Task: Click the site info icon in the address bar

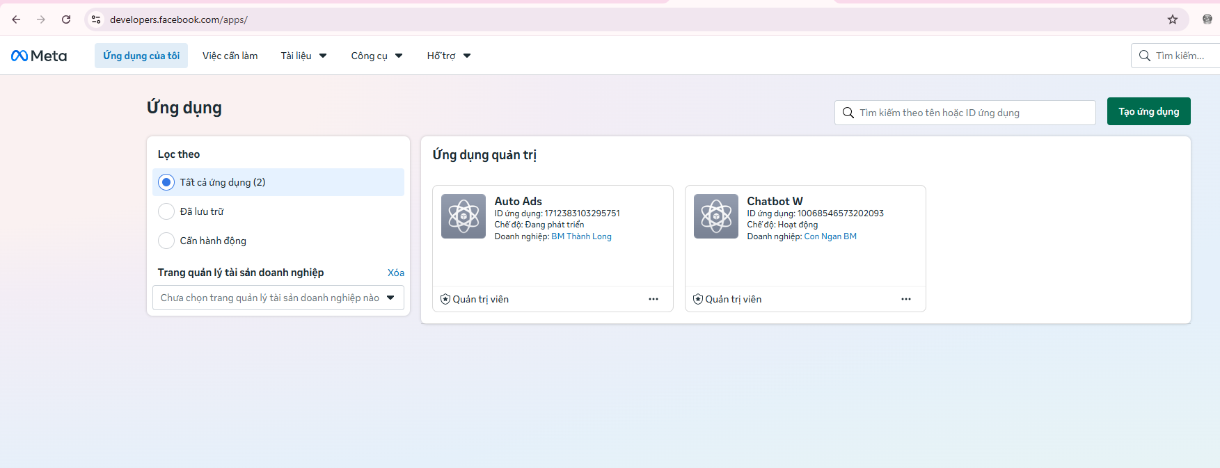Action: (96, 19)
